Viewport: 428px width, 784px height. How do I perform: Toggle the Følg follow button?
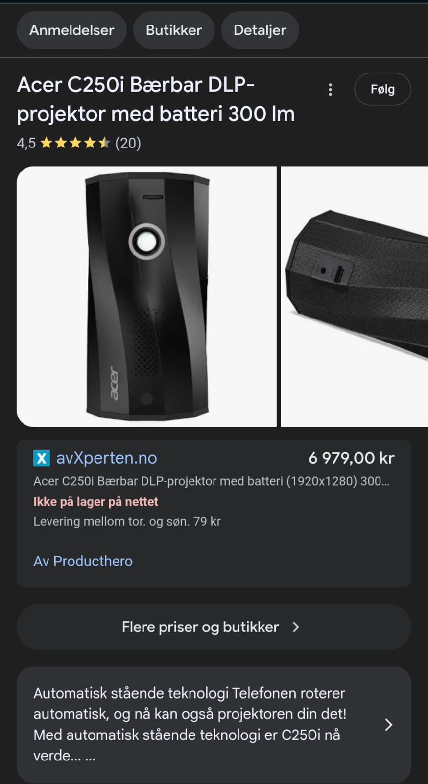(x=382, y=89)
